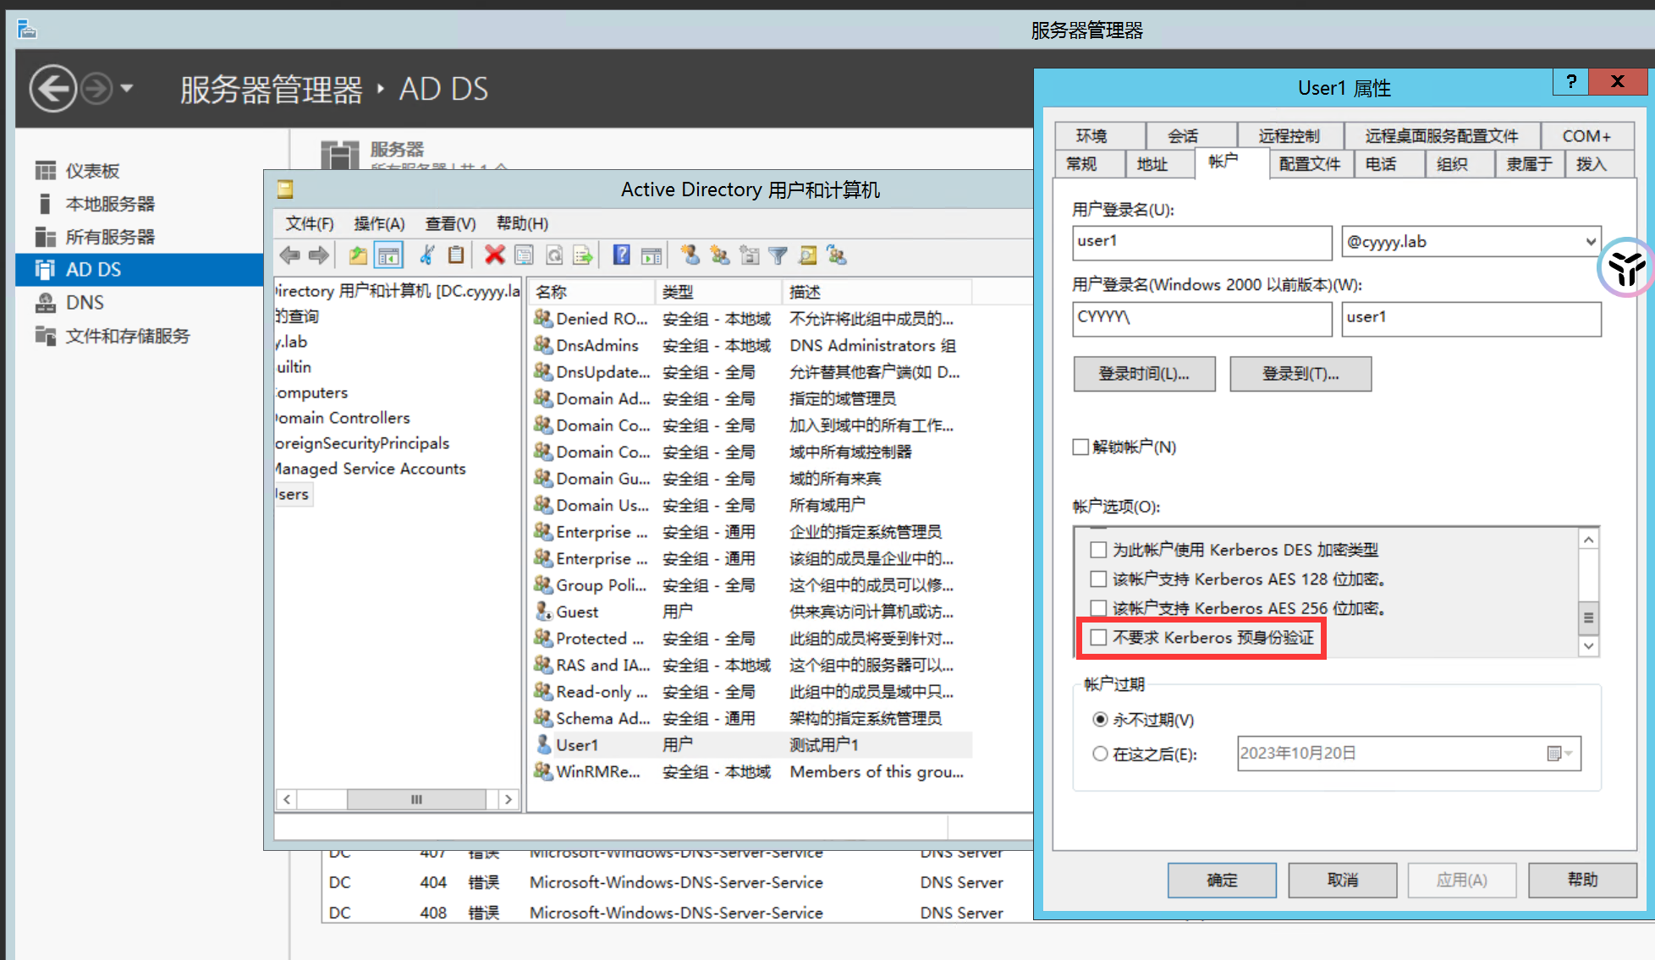The width and height of the screenshot is (1655, 960).
Task: Open Properties icon in toolbar
Action: pyautogui.click(x=525, y=255)
